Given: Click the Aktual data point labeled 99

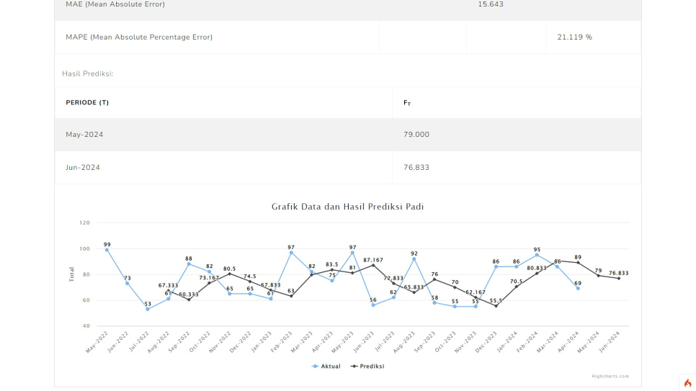Looking at the screenshot, I should (x=107, y=250).
